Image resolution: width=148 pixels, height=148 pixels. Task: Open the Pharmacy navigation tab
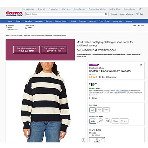pos(83,21)
